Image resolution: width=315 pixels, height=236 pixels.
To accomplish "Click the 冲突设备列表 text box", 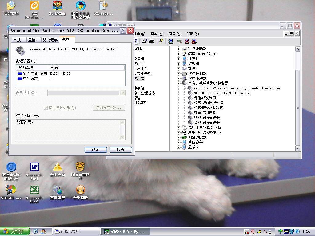I will 70,130.
